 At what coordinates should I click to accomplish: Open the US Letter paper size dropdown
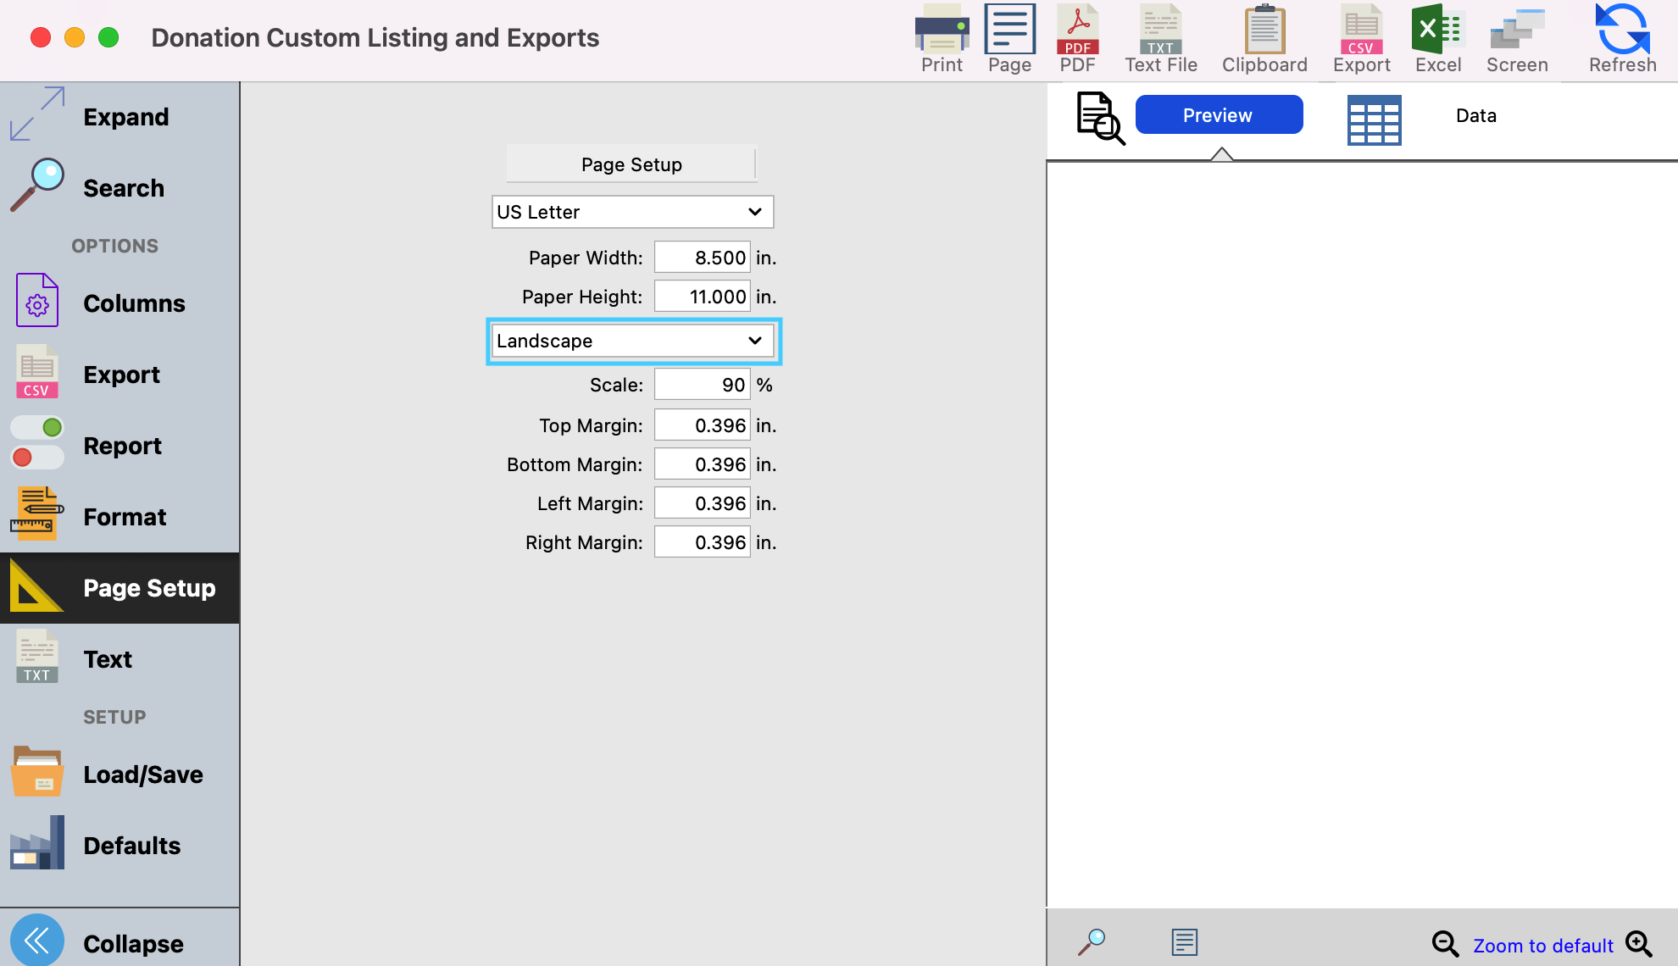(632, 212)
